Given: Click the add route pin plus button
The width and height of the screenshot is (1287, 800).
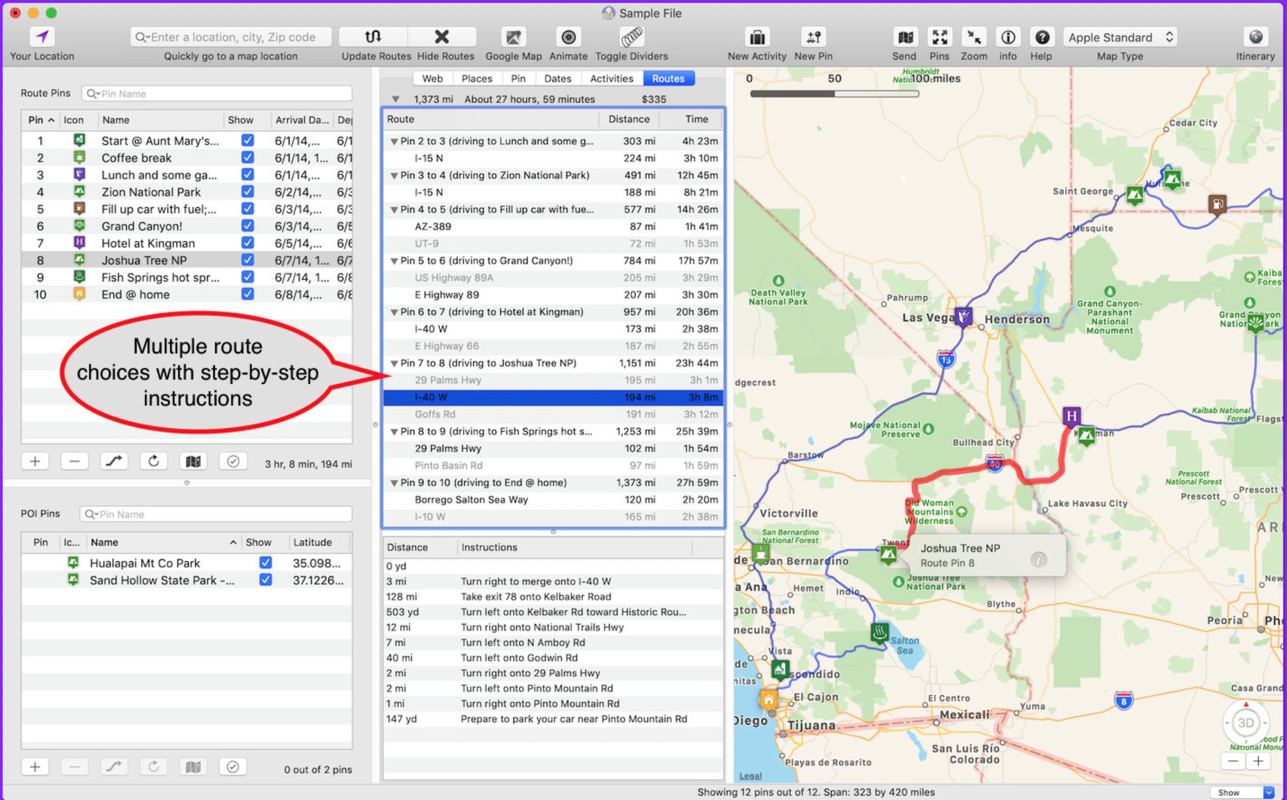Looking at the screenshot, I should [x=35, y=461].
